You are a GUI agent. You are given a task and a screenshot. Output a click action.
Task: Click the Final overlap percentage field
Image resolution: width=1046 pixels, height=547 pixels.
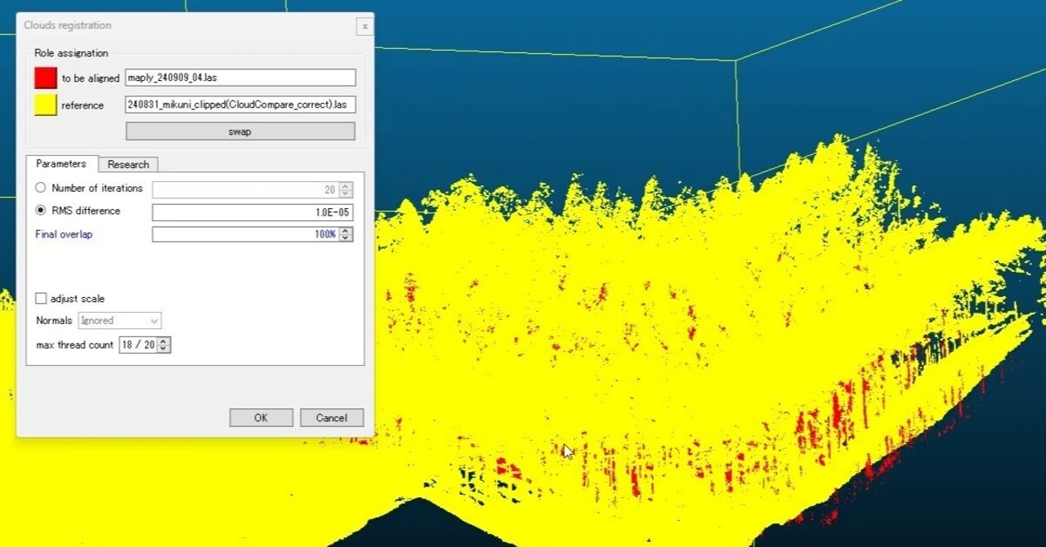pyautogui.click(x=245, y=234)
